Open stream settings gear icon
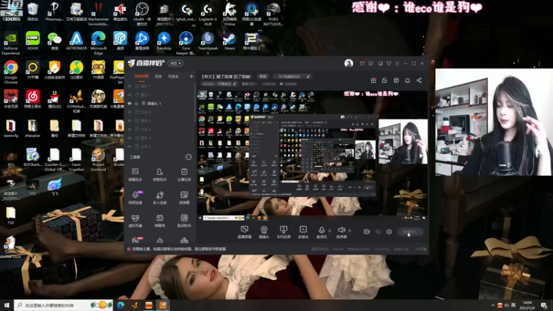The height and width of the screenshot is (311, 553). (x=389, y=232)
